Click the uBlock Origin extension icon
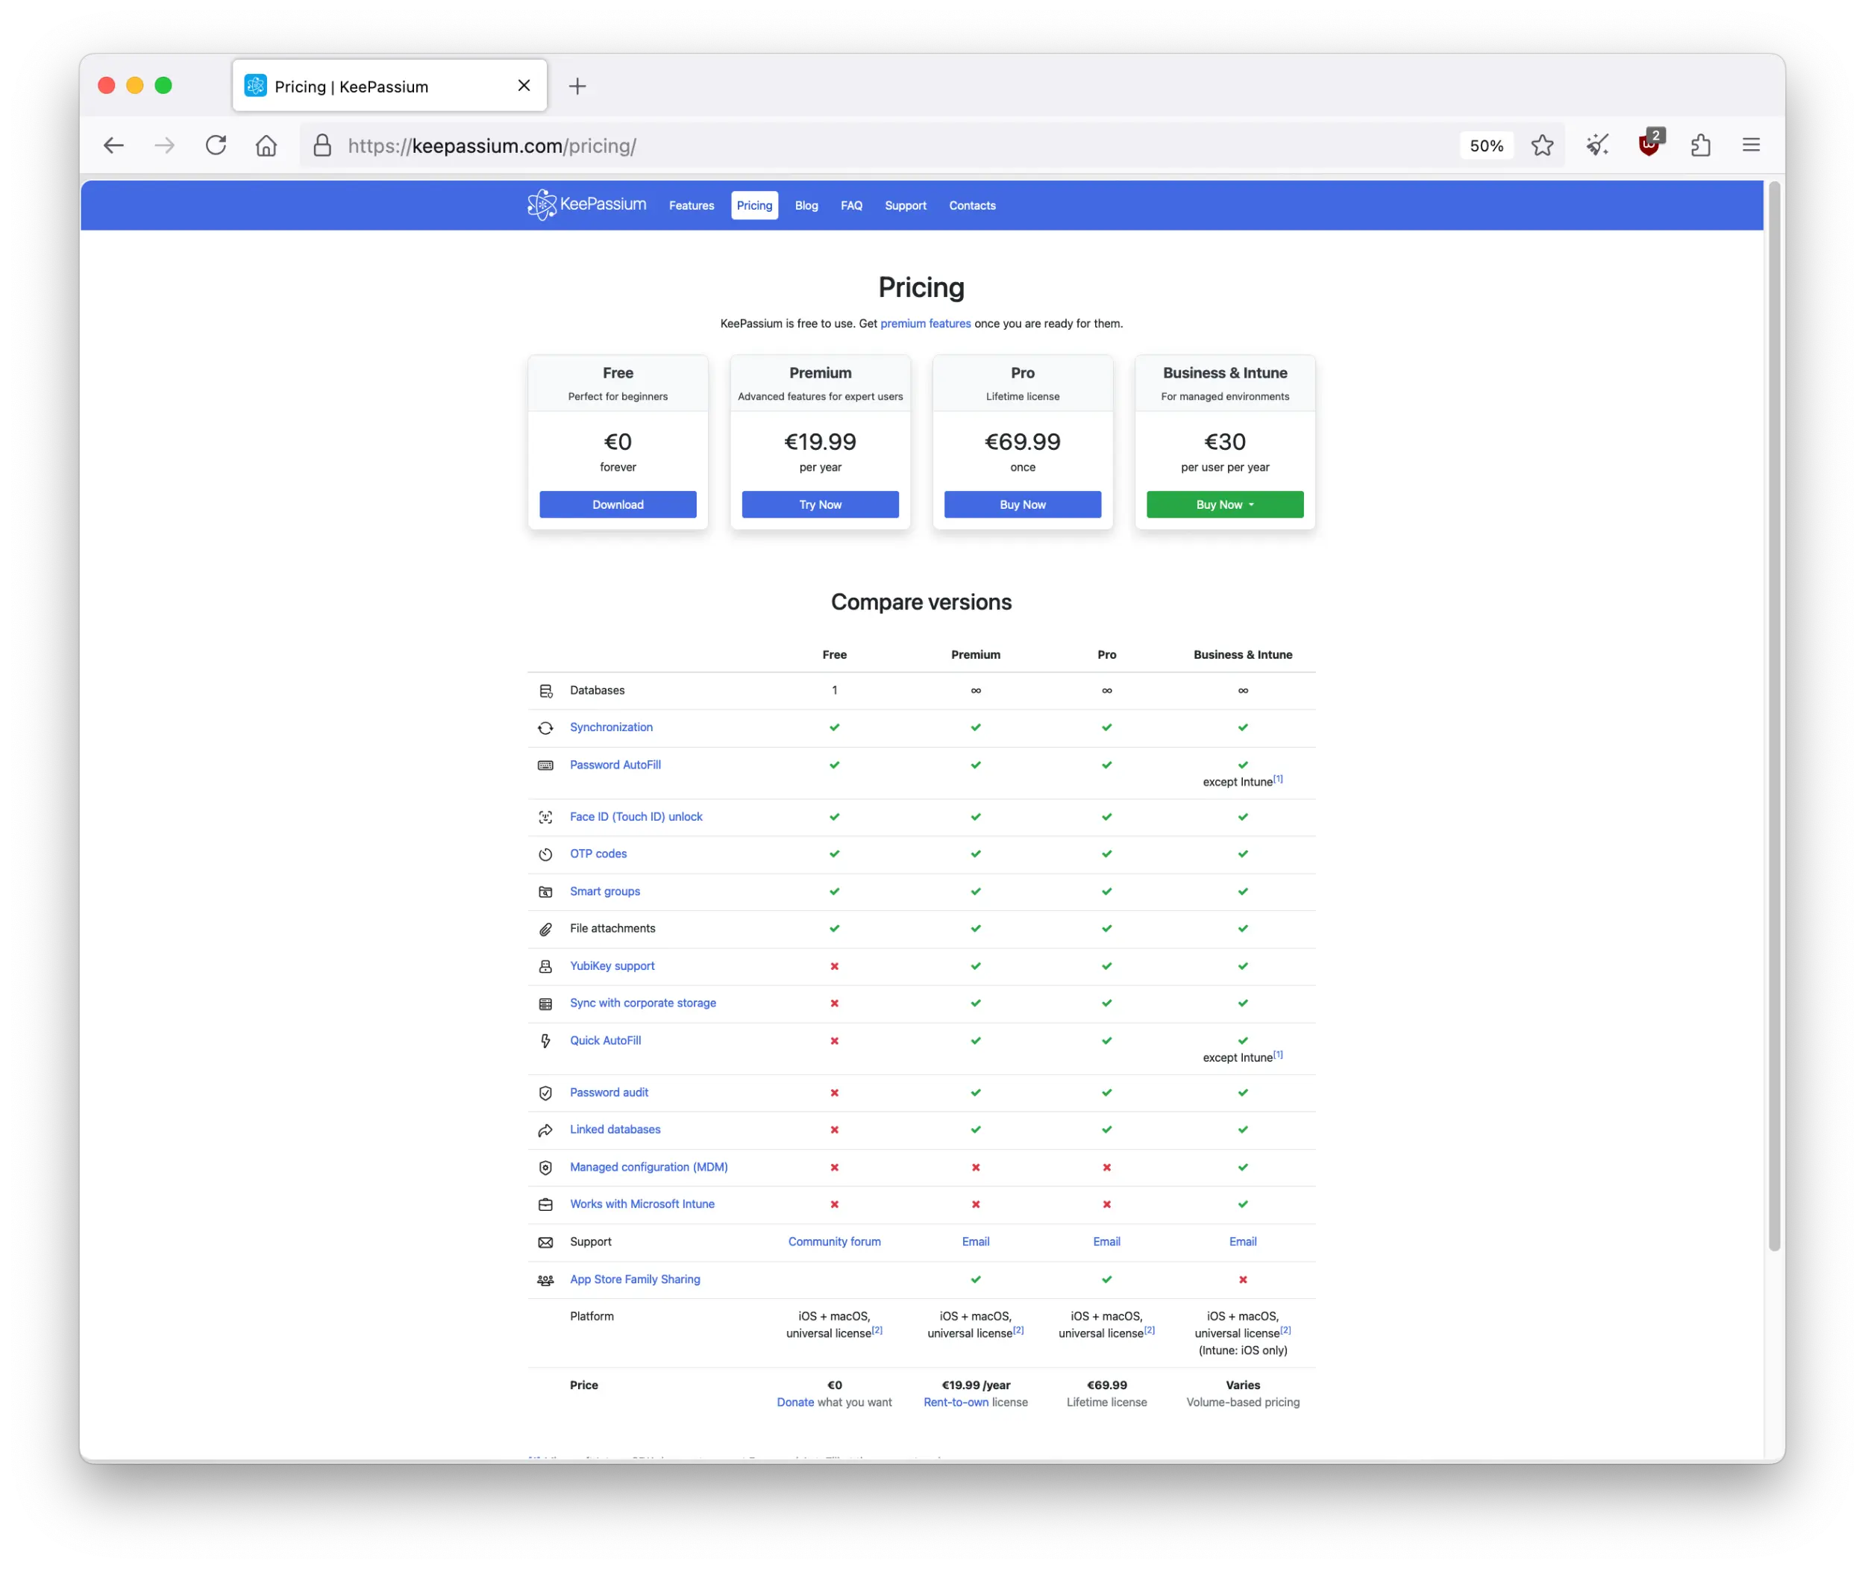 tap(1649, 145)
